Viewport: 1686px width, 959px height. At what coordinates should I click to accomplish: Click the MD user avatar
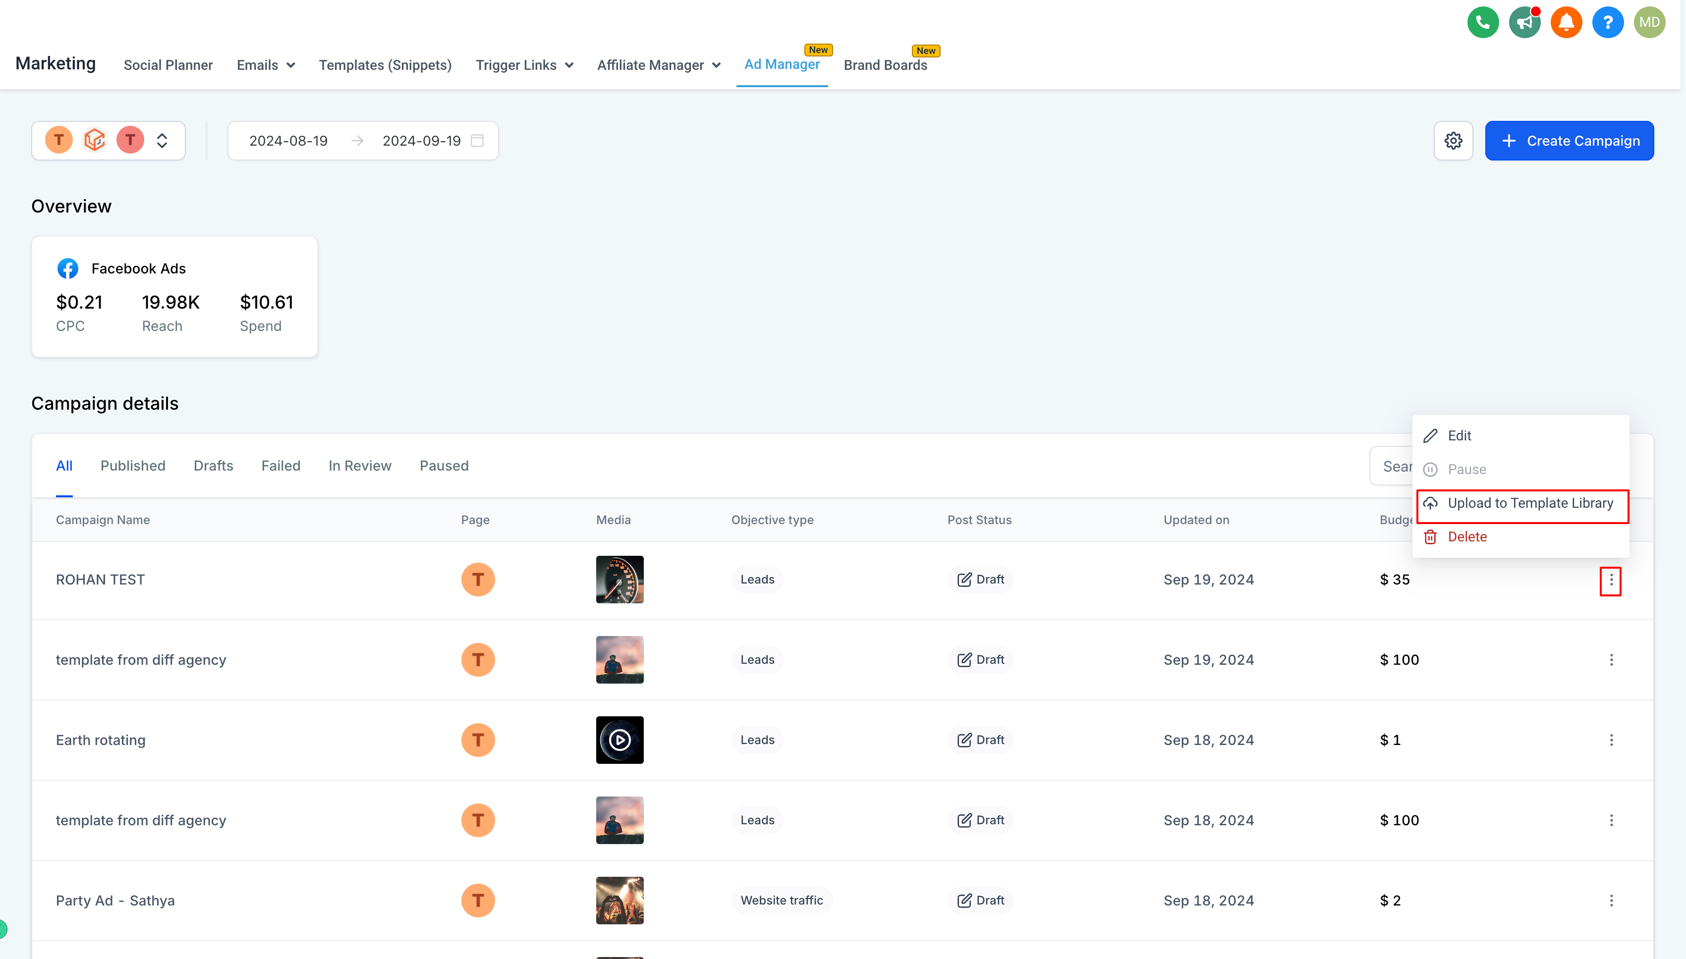pyautogui.click(x=1649, y=22)
